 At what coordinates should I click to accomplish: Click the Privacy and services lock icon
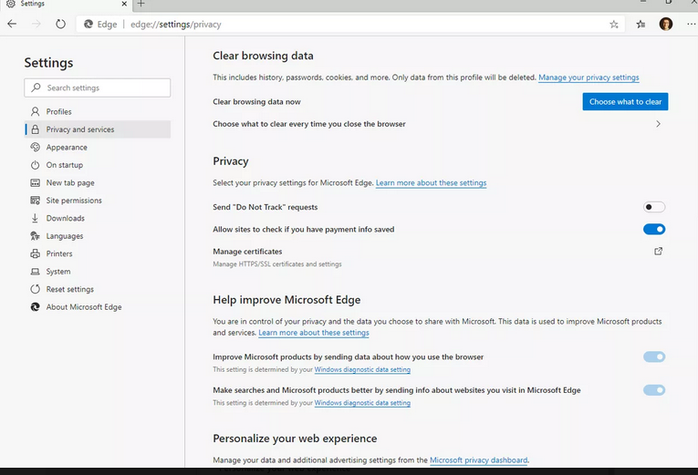point(36,129)
